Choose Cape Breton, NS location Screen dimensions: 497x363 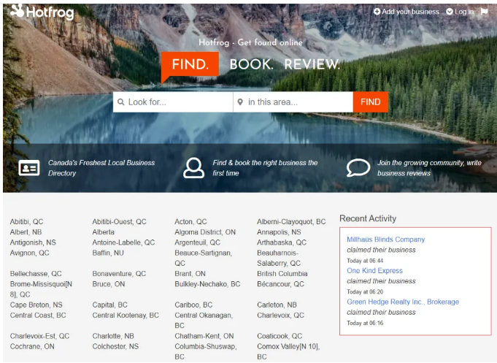tap(36, 305)
